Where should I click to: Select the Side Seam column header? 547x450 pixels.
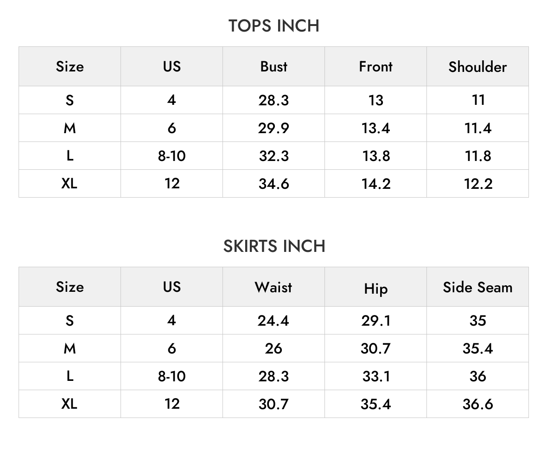tap(477, 287)
